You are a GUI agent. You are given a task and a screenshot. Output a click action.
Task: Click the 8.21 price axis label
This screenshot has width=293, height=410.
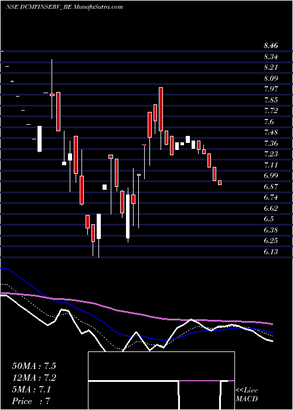pos(271,67)
